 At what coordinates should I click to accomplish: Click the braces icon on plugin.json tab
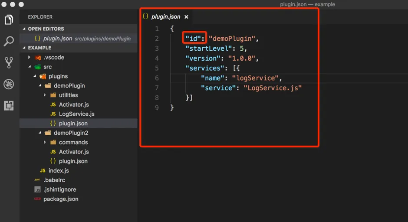click(145, 16)
